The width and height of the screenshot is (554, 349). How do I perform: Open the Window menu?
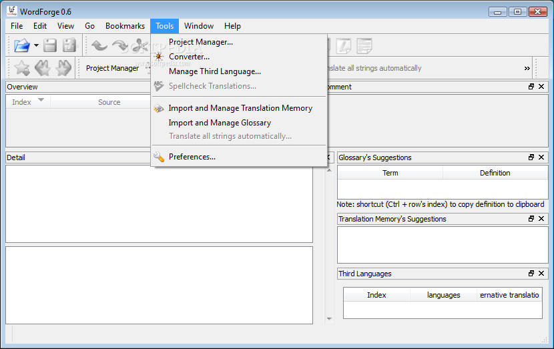pyautogui.click(x=199, y=26)
